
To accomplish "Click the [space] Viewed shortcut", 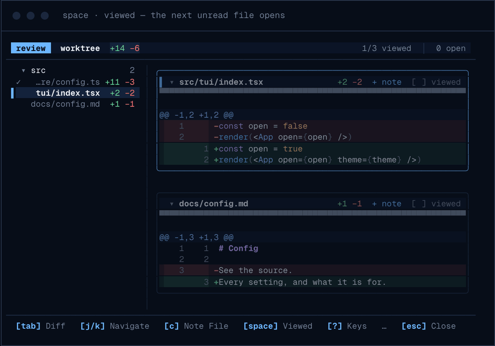I will click(278, 326).
